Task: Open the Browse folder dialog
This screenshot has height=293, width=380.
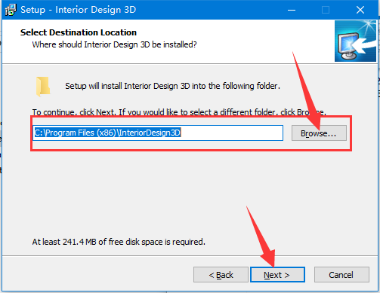Action: point(319,133)
